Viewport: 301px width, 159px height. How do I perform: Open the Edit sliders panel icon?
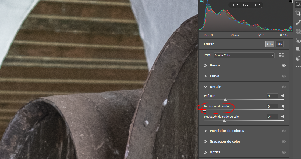pyautogui.click(x=298, y=4)
